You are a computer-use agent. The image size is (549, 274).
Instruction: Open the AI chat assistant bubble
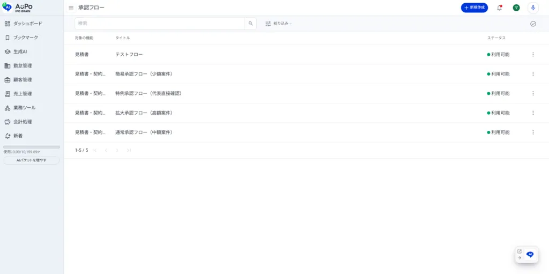[530, 254]
